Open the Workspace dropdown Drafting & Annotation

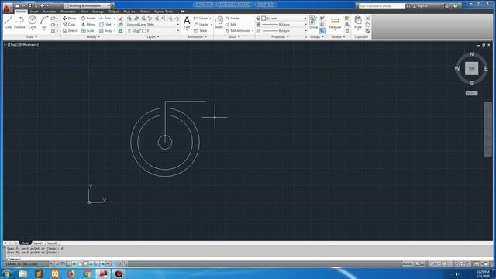point(88,5)
